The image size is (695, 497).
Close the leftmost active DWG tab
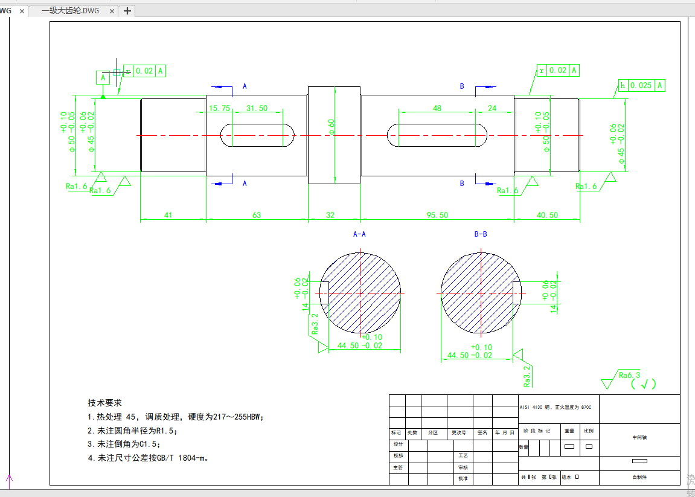coord(22,11)
